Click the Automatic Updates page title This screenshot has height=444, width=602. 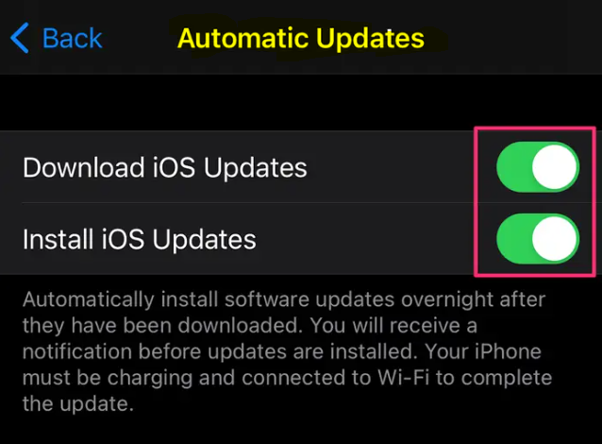click(x=301, y=39)
